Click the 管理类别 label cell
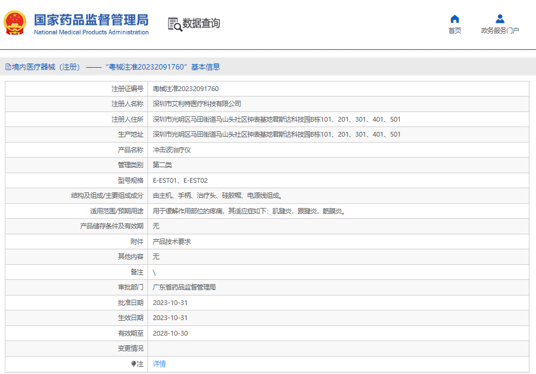The height and width of the screenshot is (374, 536). pos(76,165)
